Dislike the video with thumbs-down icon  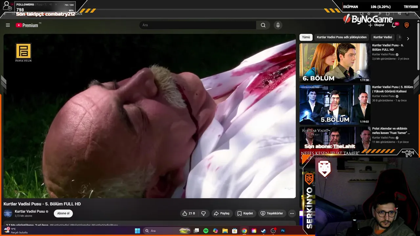tap(203, 213)
